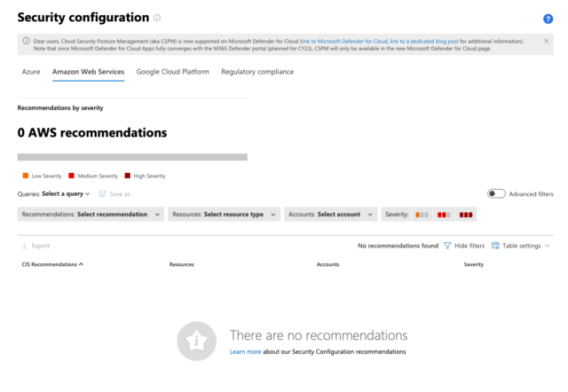The height and width of the screenshot is (392, 568).
Task: Click the Hide filters funnel icon
Action: pyautogui.click(x=447, y=246)
